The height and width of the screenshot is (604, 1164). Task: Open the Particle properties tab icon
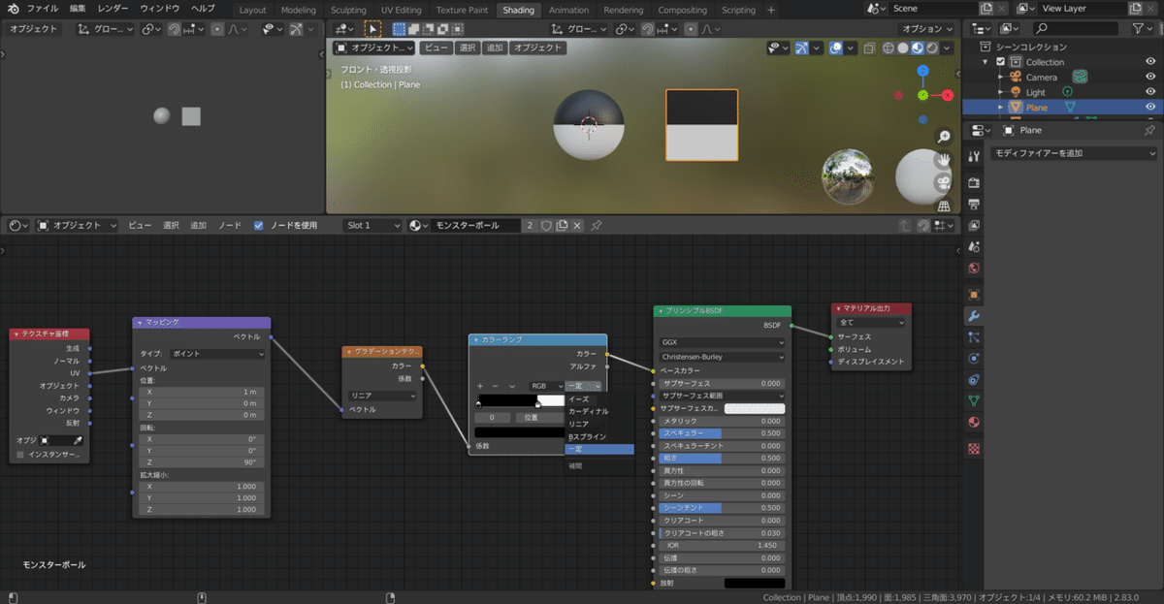point(974,337)
